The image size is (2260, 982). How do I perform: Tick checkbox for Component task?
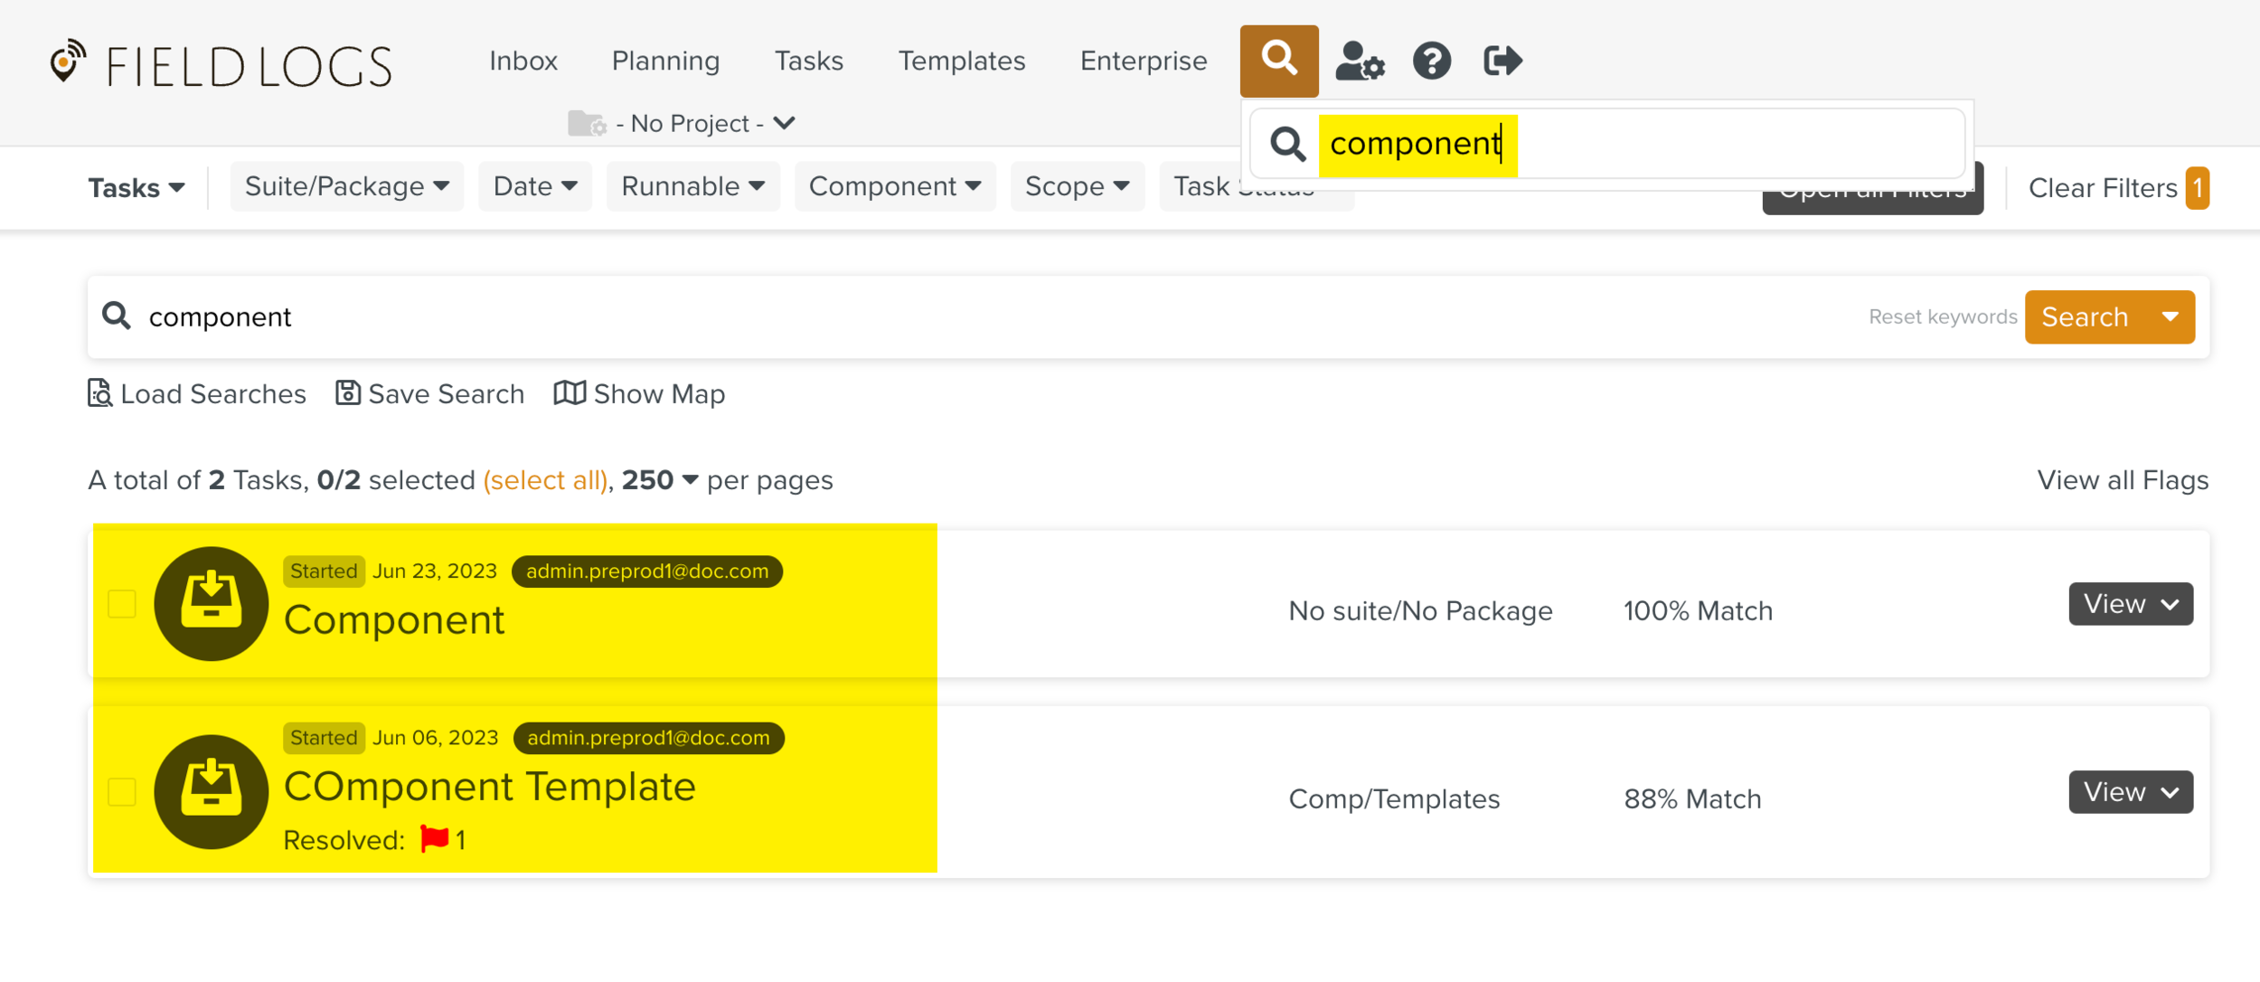click(122, 603)
